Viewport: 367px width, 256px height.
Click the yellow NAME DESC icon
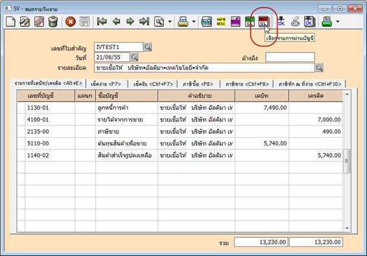(x=221, y=22)
